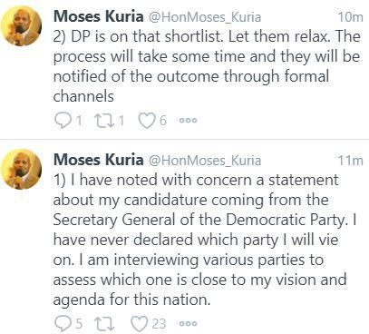This screenshot has width=369, height=334.
Task: Like the tweet with 6 likes
Action: pyautogui.click(x=147, y=121)
